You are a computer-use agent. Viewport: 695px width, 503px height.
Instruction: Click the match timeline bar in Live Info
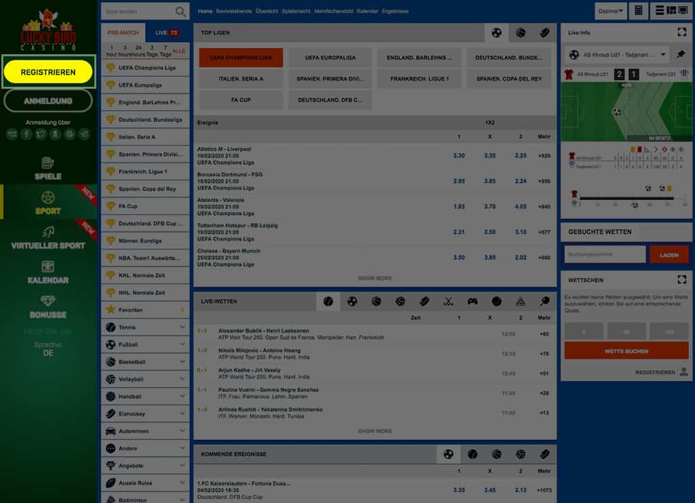point(626,199)
